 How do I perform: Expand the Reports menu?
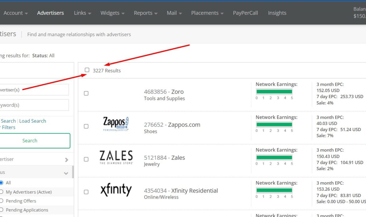click(145, 13)
